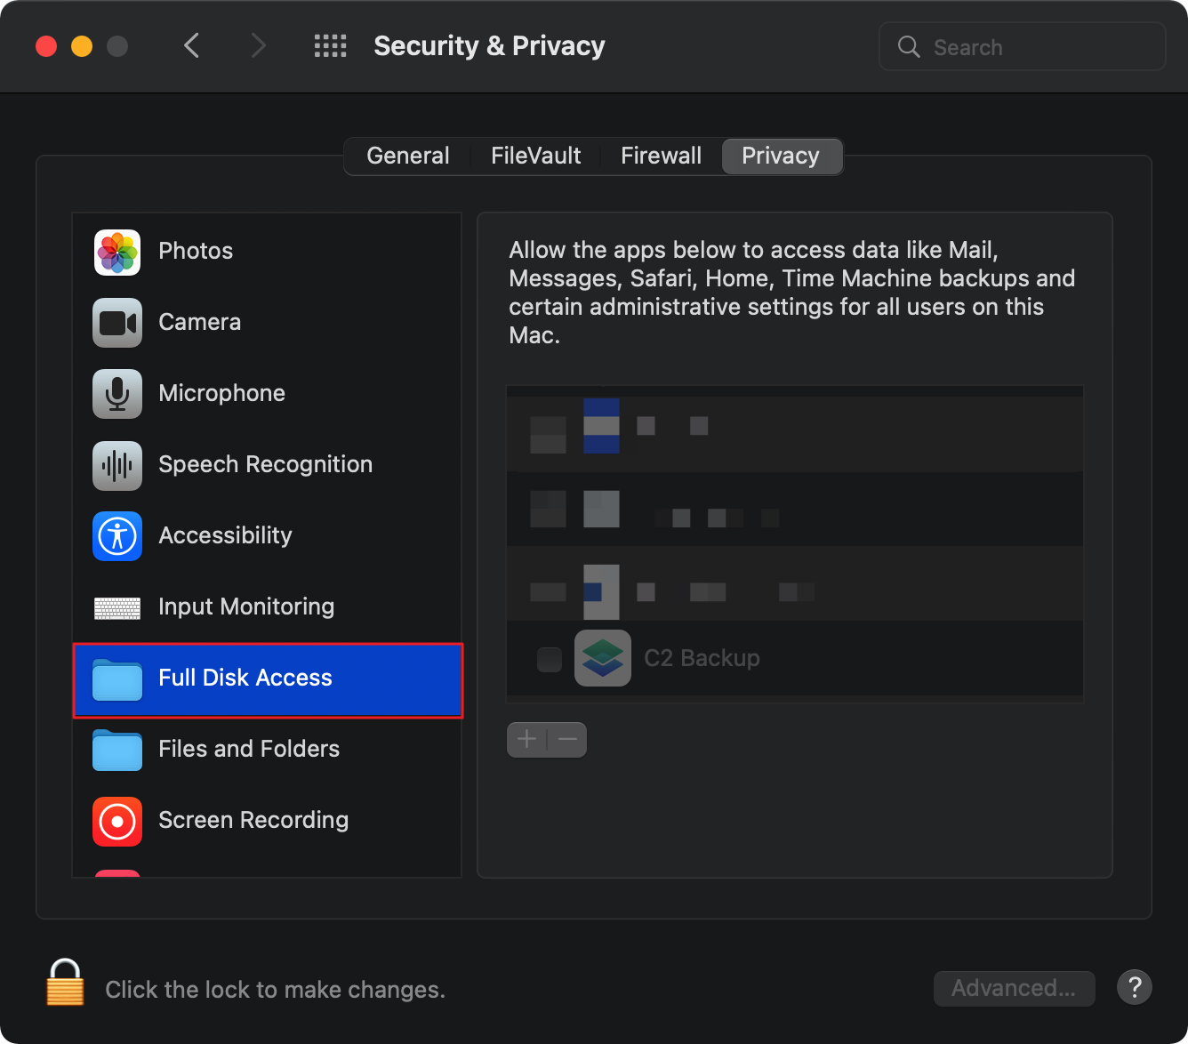The image size is (1188, 1044).
Task: Add an app using the plus button
Action: [x=526, y=739]
